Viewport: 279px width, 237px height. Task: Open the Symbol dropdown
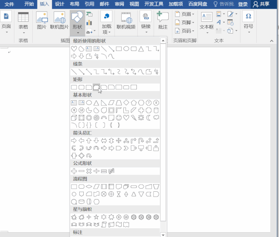(x=248, y=22)
